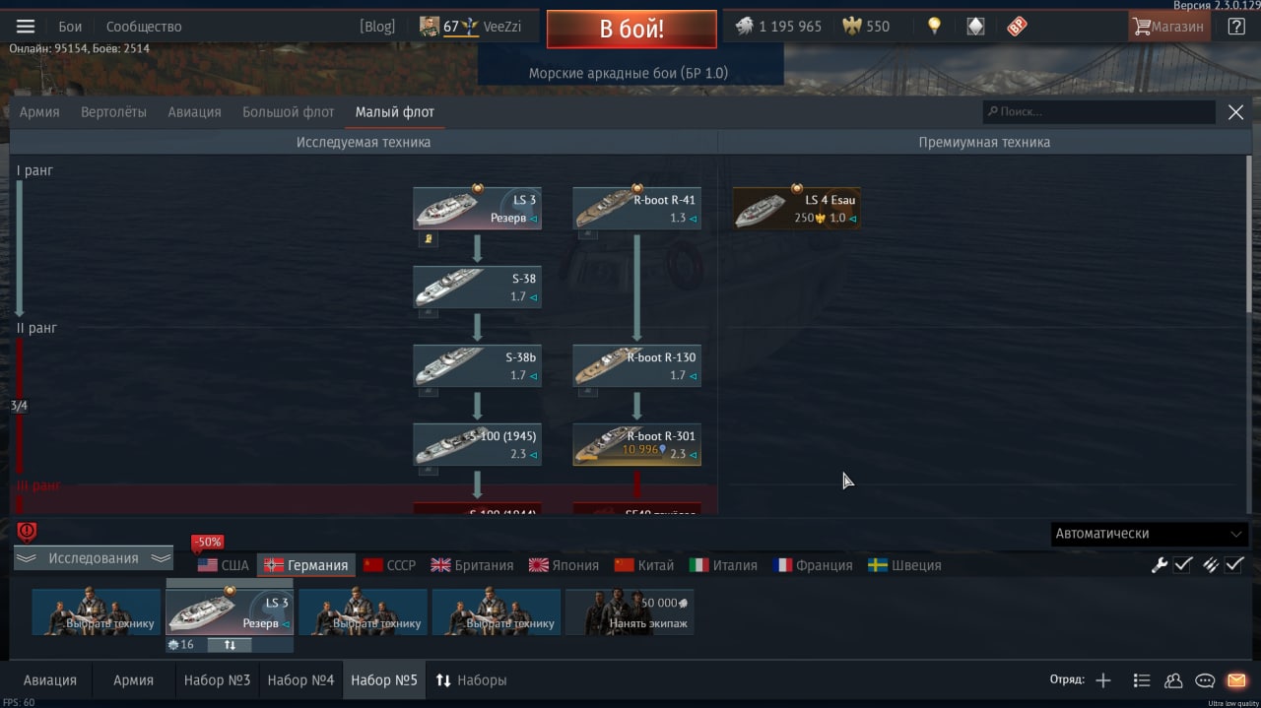Toggle the checkmark next to the wrench
1261x708 pixels.
pyautogui.click(x=1183, y=564)
